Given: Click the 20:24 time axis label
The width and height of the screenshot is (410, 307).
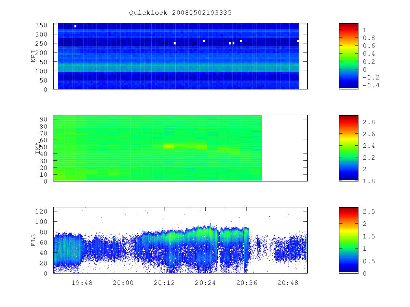Looking at the screenshot, I should tap(205, 283).
